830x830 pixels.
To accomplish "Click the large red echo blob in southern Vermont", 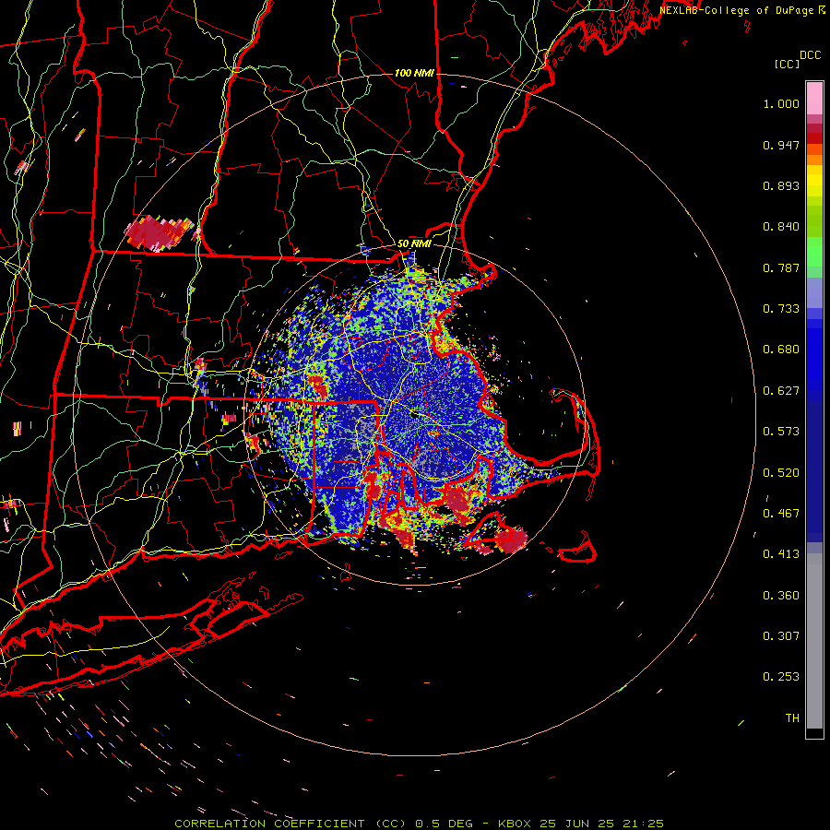I will (159, 233).
